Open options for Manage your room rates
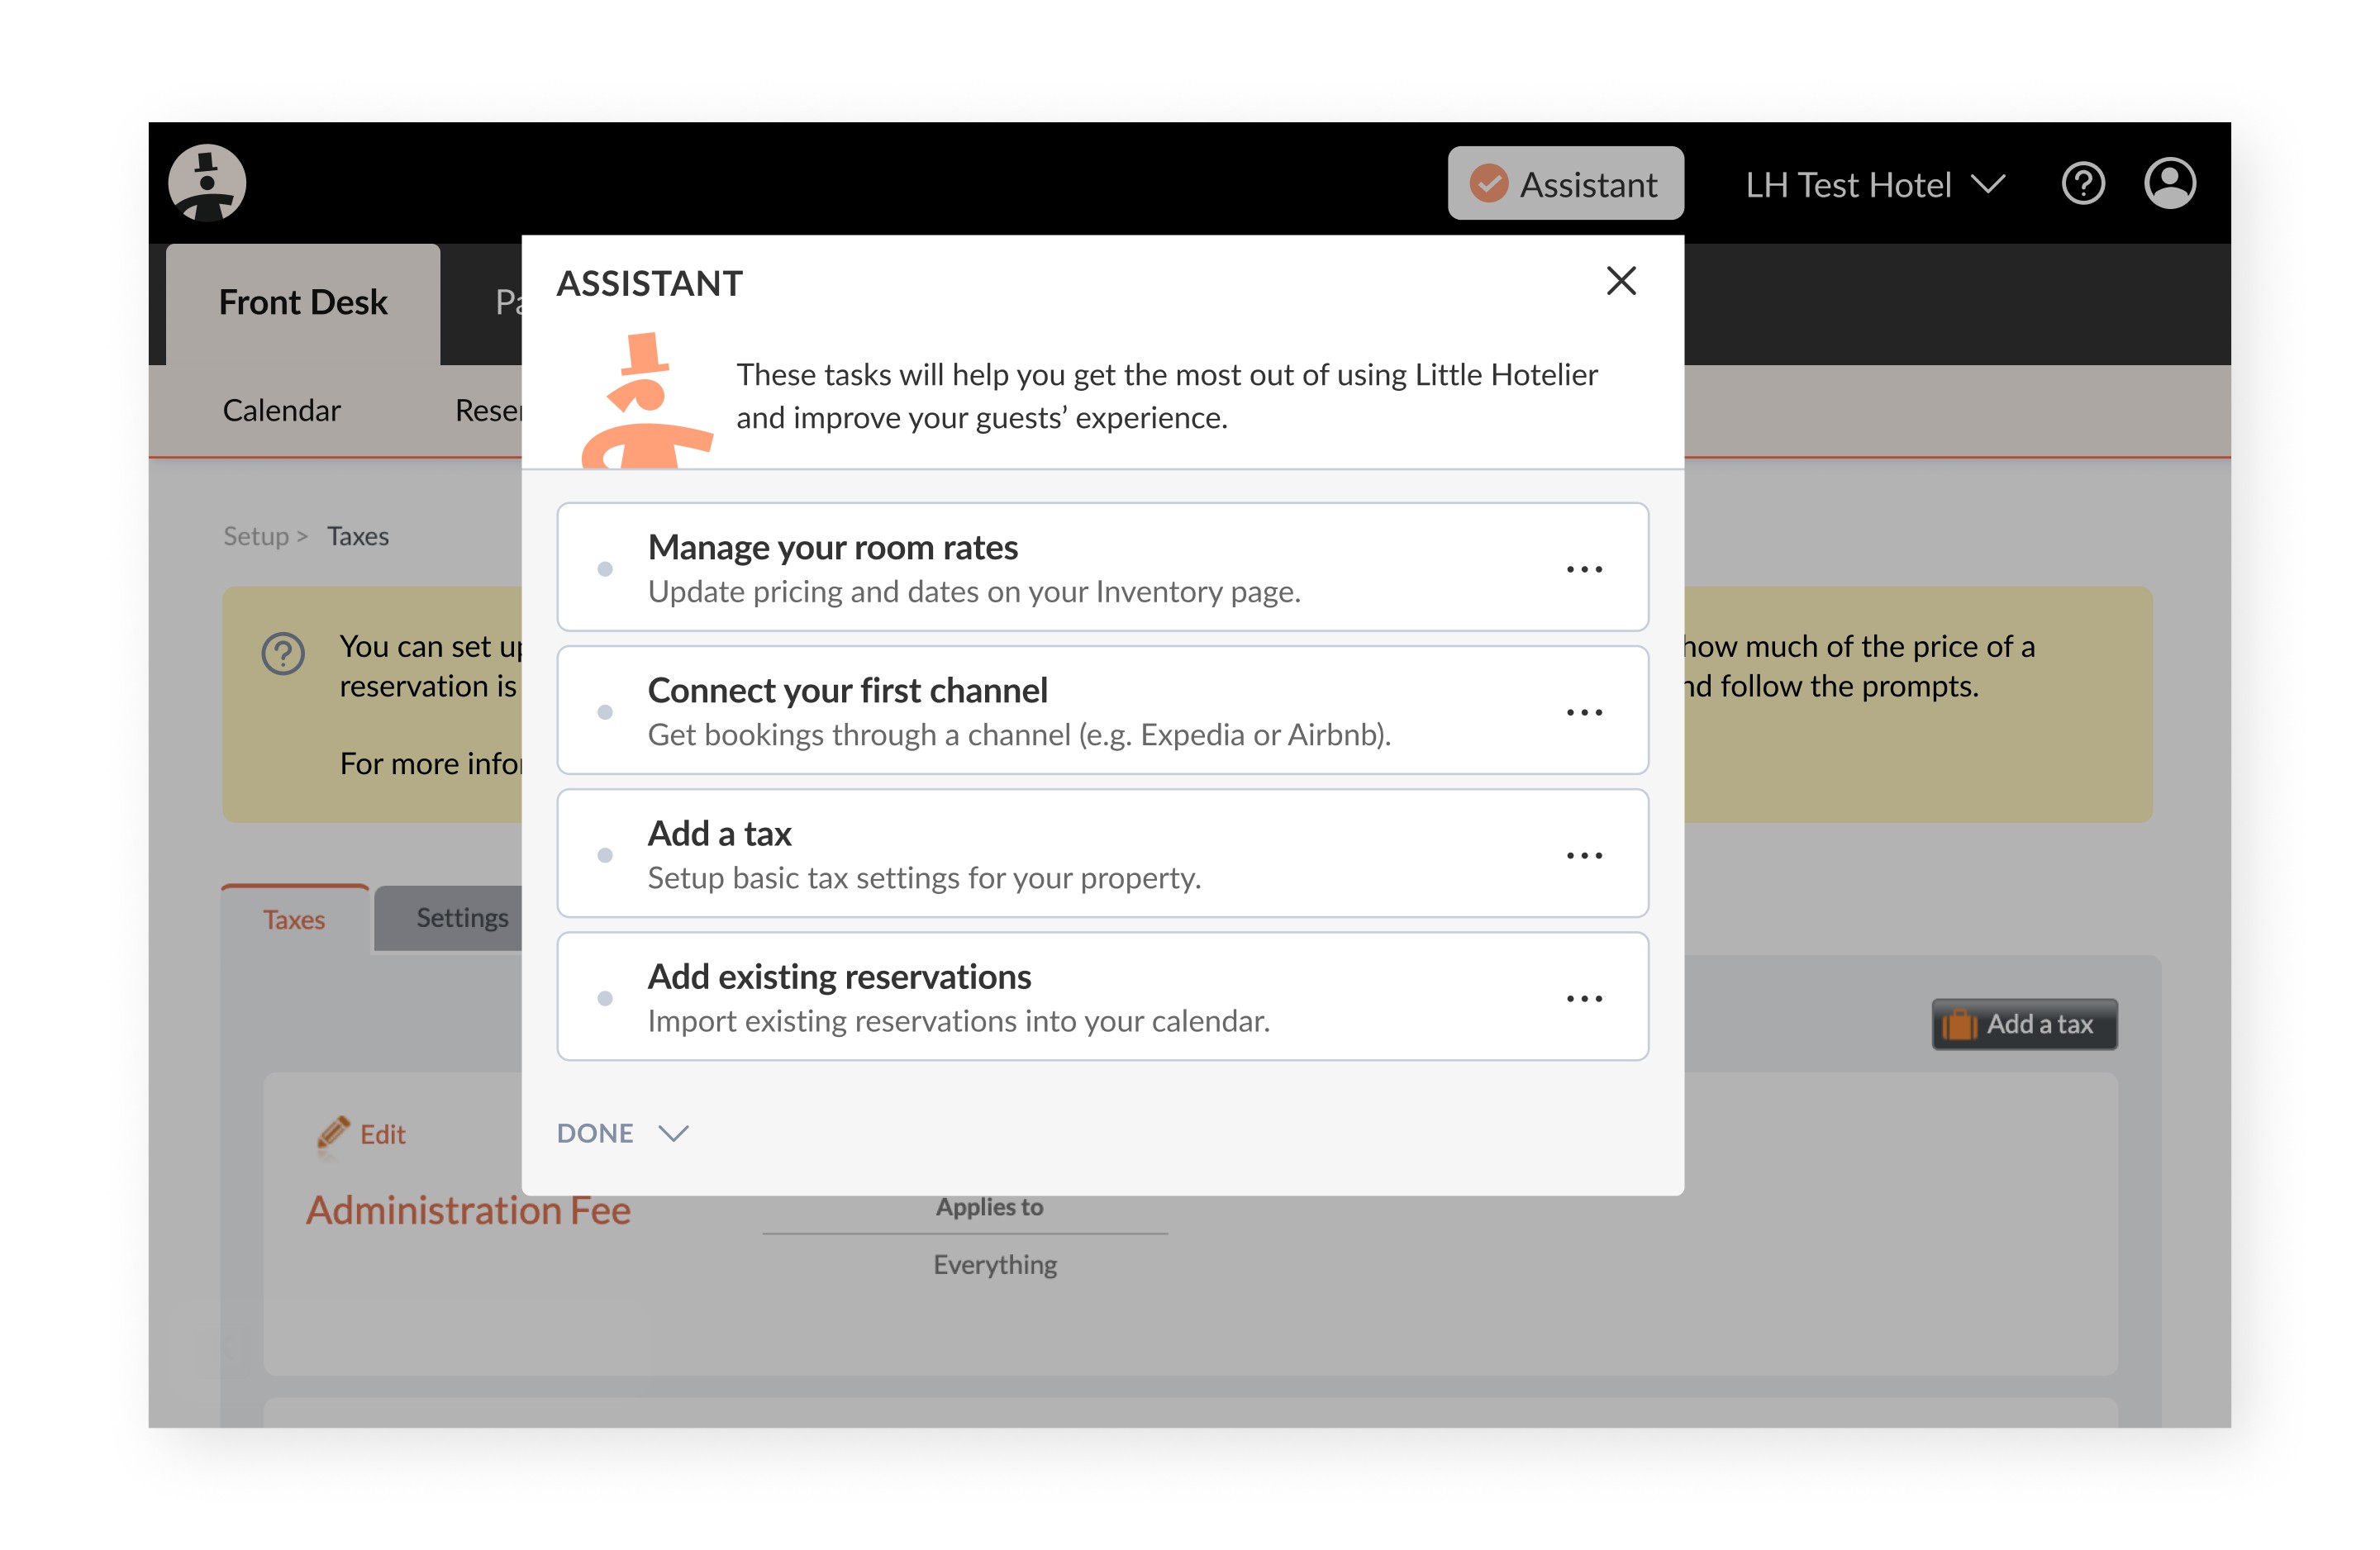The width and height of the screenshot is (2380, 1550). [x=1583, y=569]
